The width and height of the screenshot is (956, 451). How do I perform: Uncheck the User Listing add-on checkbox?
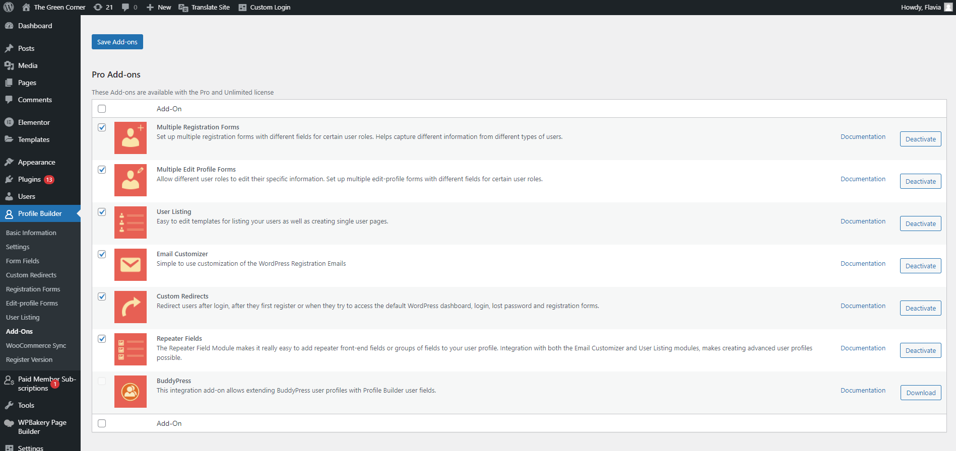pos(102,212)
